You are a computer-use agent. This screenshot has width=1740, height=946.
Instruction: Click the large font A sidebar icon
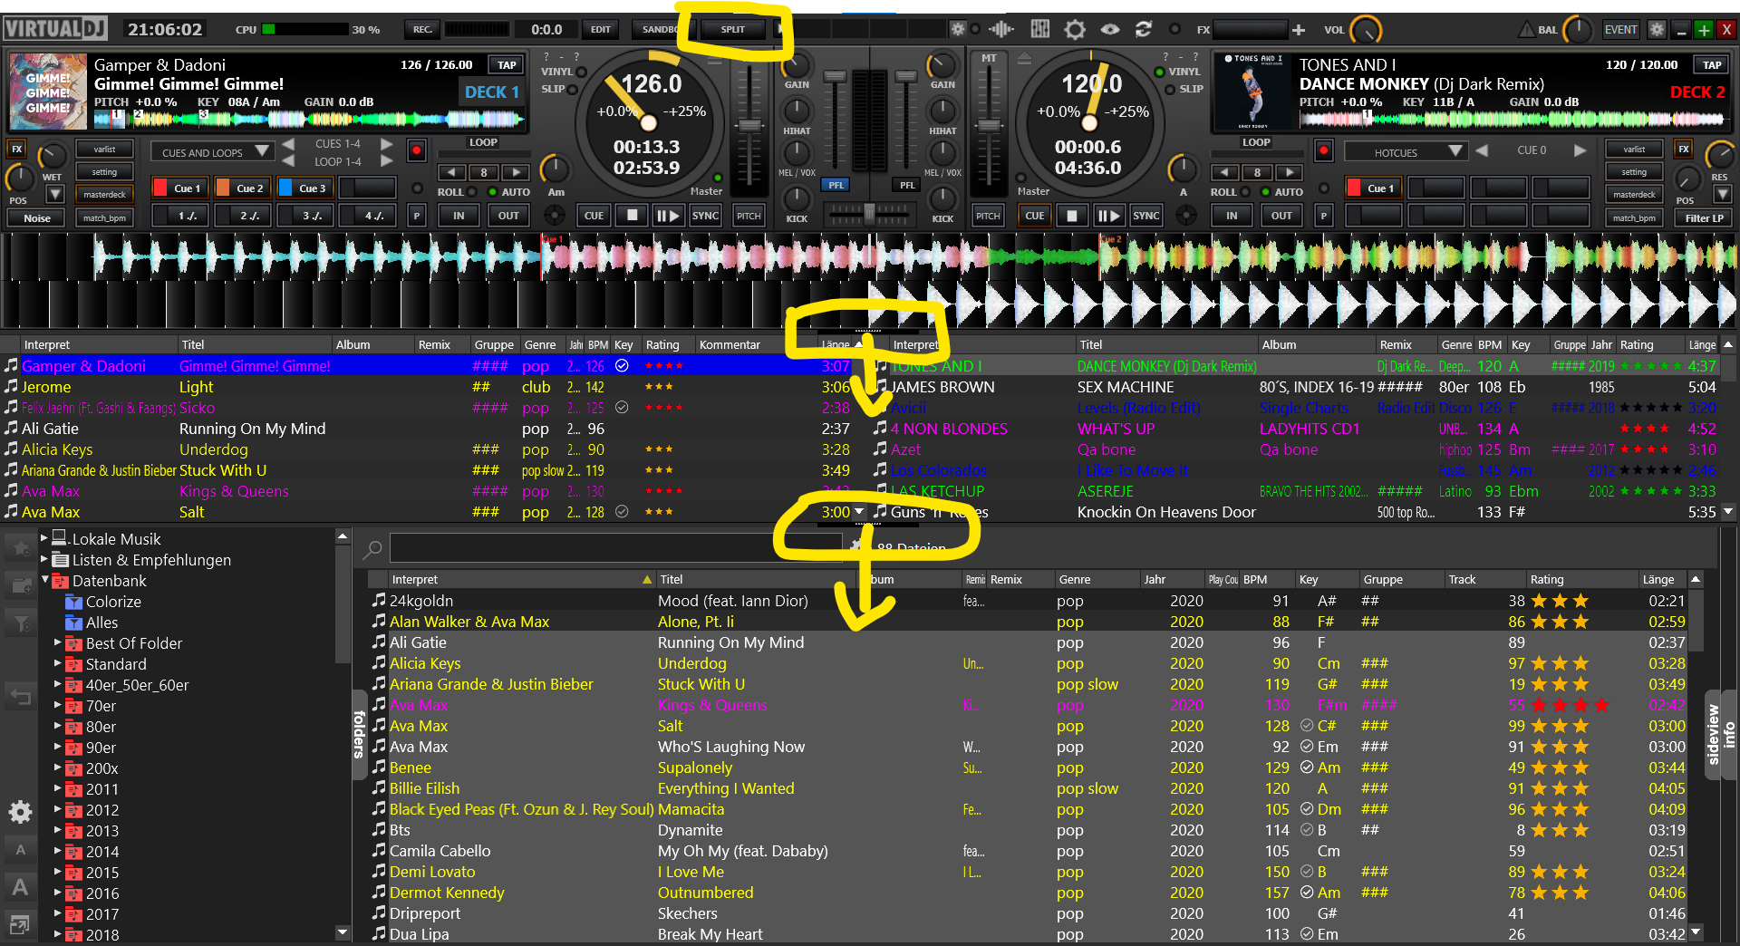(x=20, y=888)
